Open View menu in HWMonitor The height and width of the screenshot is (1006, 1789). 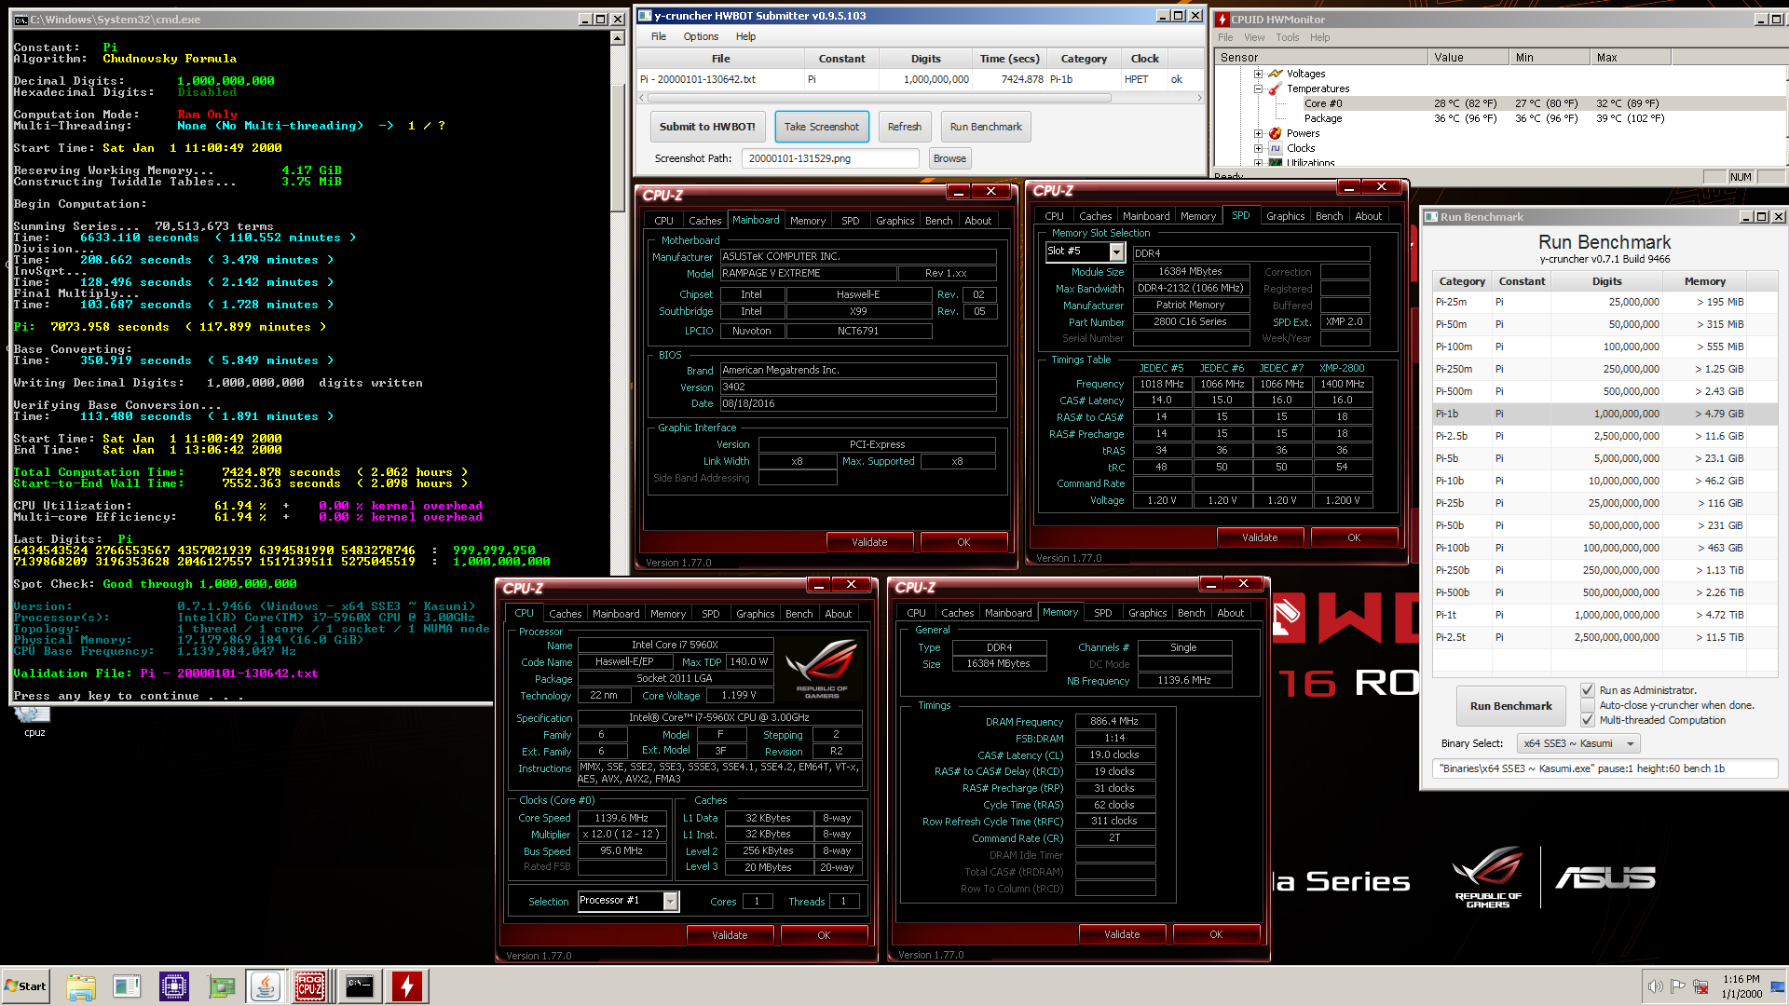coord(1254,37)
